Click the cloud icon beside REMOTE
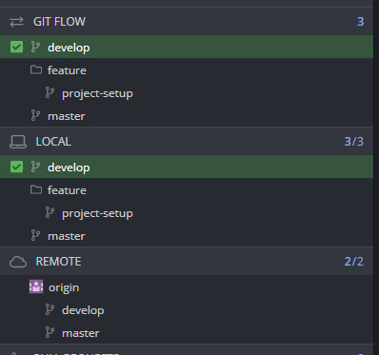This screenshot has width=379, height=355. (x=18, y=262)
